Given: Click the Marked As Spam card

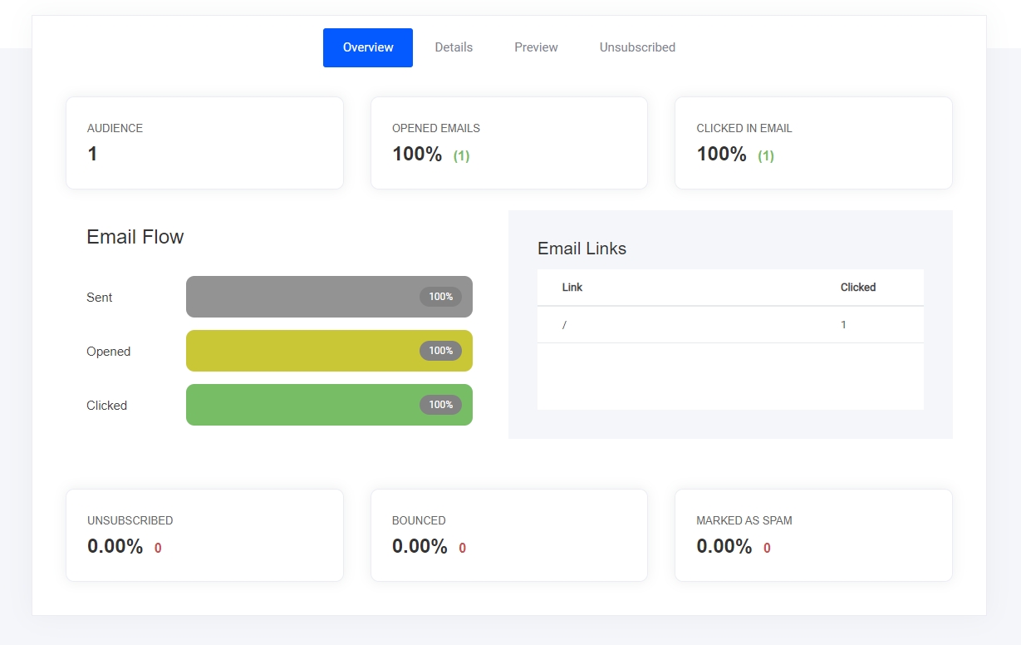Looking at the screenshot, I should (812, 535).
